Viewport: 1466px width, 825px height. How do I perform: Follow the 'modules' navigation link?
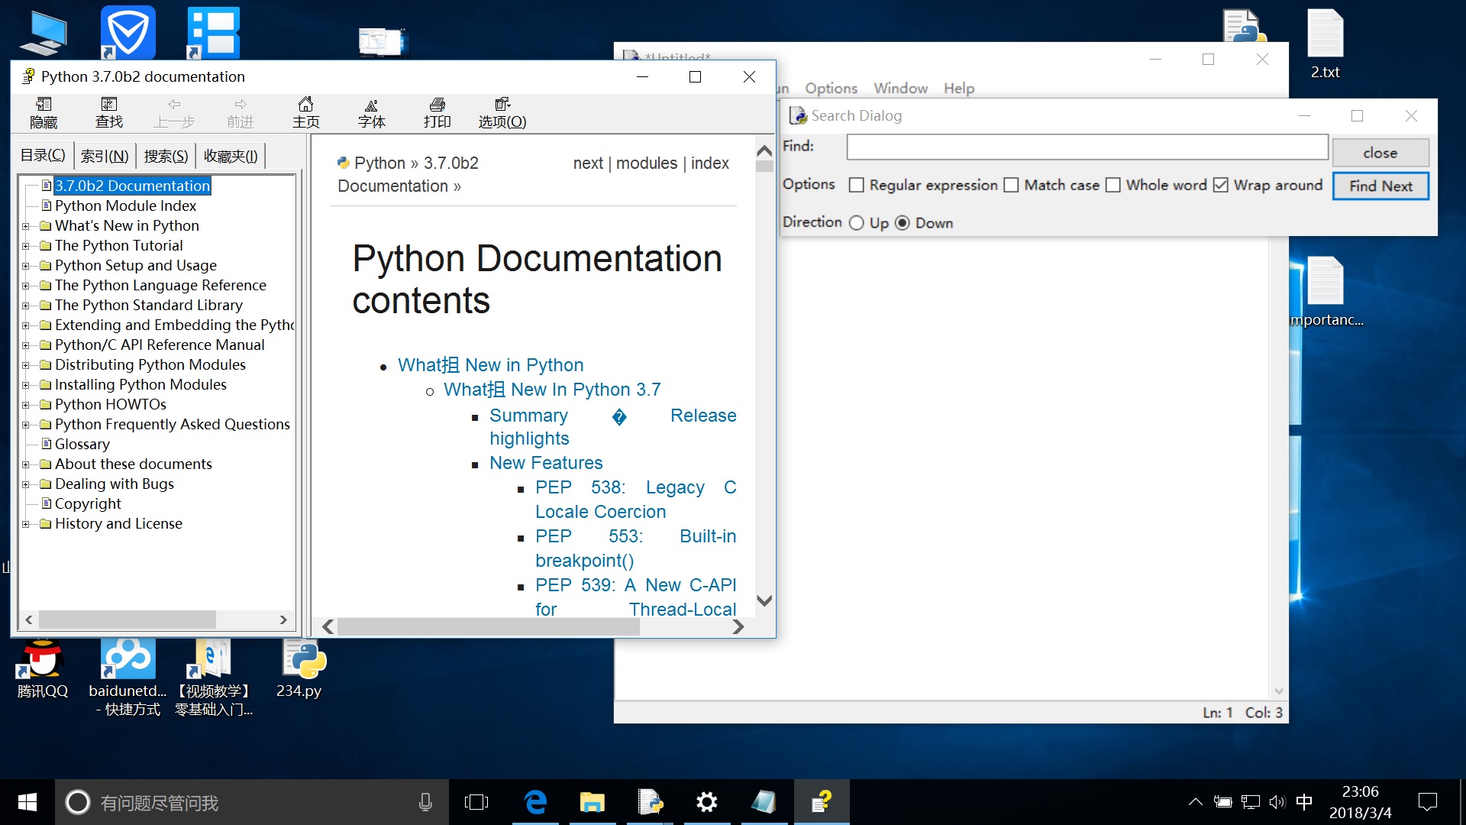(x=647, y=163)
